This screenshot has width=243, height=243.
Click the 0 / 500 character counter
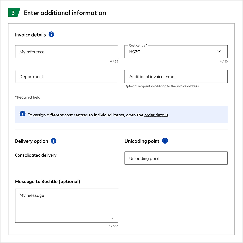point(113,226)
